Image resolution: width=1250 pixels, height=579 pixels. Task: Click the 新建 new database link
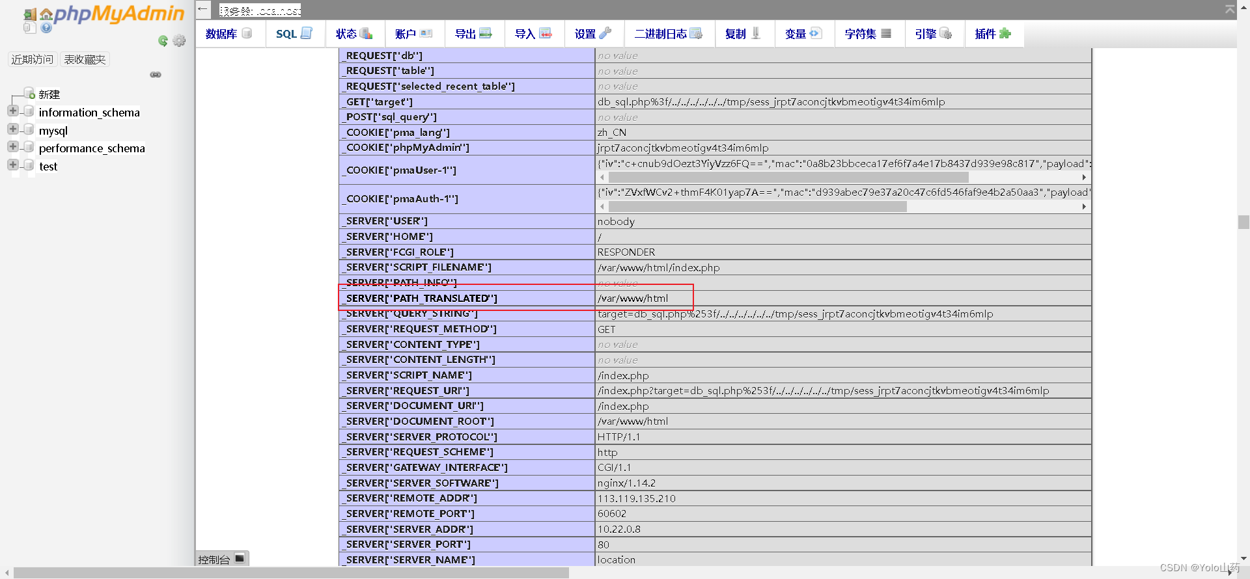click(49, 94)
